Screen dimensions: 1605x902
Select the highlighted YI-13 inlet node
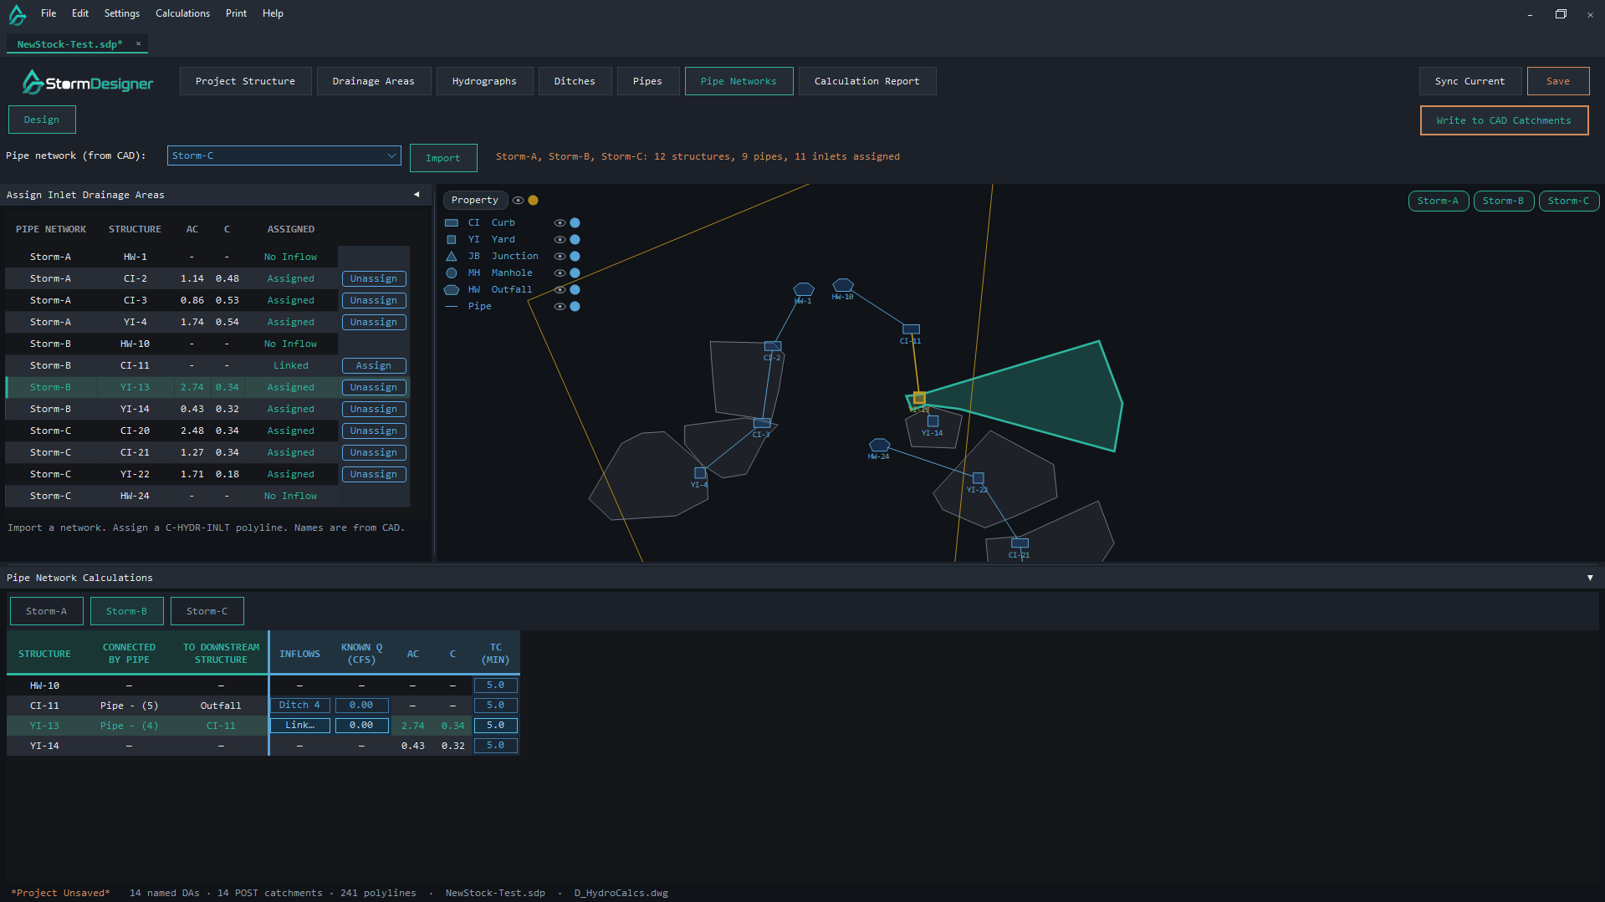919,398
